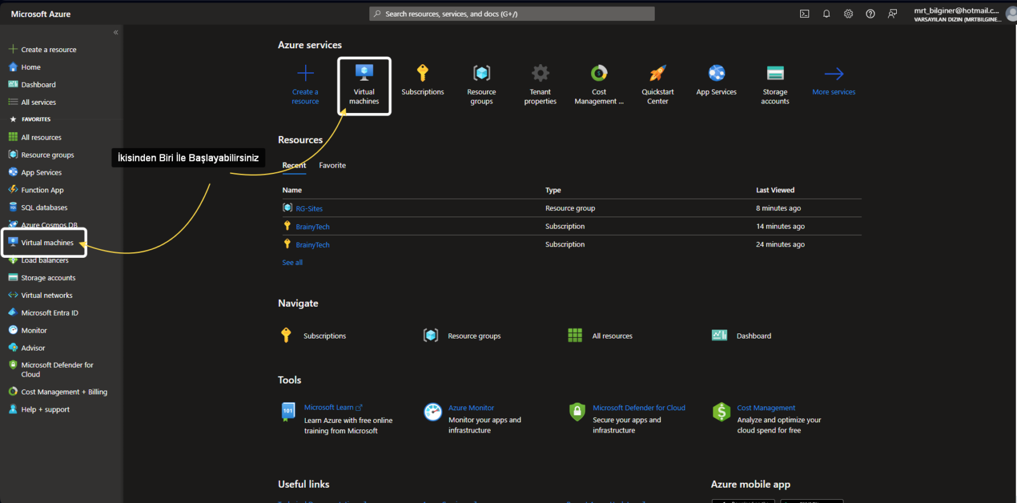Open Virtual networks in the sidebar
The image size is (1017, 503).
tap(40, 295)
